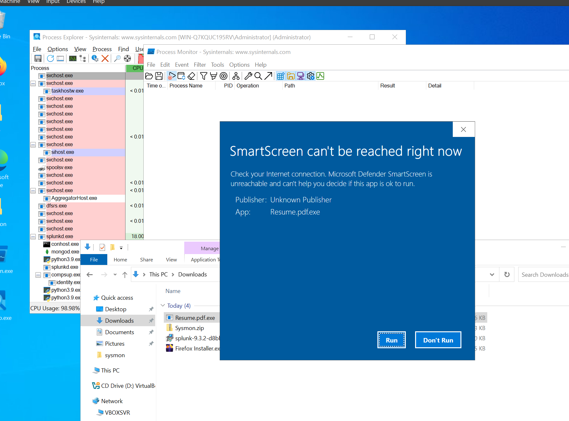This screenshot has height=421, width=569.
Task: Click Refresh button in File Explorer address bar
Action: point(507,274)
